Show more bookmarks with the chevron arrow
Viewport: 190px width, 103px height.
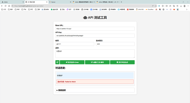point(187,9)
